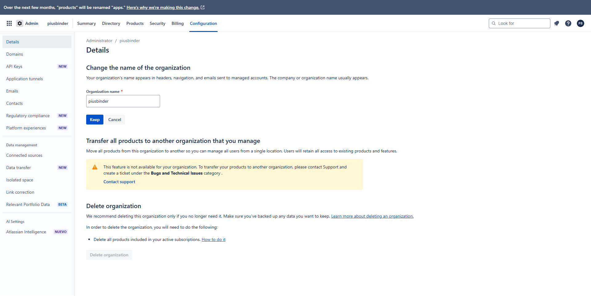Open Isolated space in the sidebar

pyautogui.click(x=37, y=180)
